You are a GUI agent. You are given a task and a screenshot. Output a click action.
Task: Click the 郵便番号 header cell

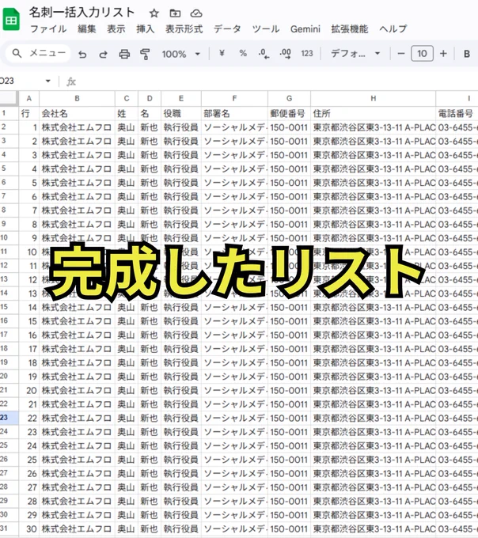click(x=290, y=114)
